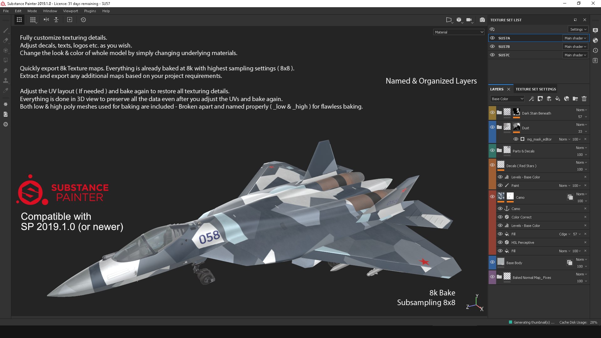
Task: Delete the selected layer with trash icon
Action: coord(584,99)
